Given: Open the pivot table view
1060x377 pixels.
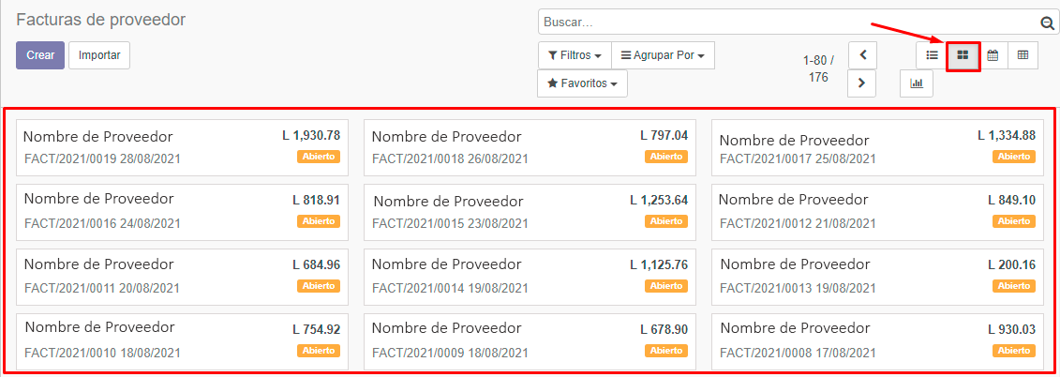Looking at the screenshot, I should tap(1023, 55).
